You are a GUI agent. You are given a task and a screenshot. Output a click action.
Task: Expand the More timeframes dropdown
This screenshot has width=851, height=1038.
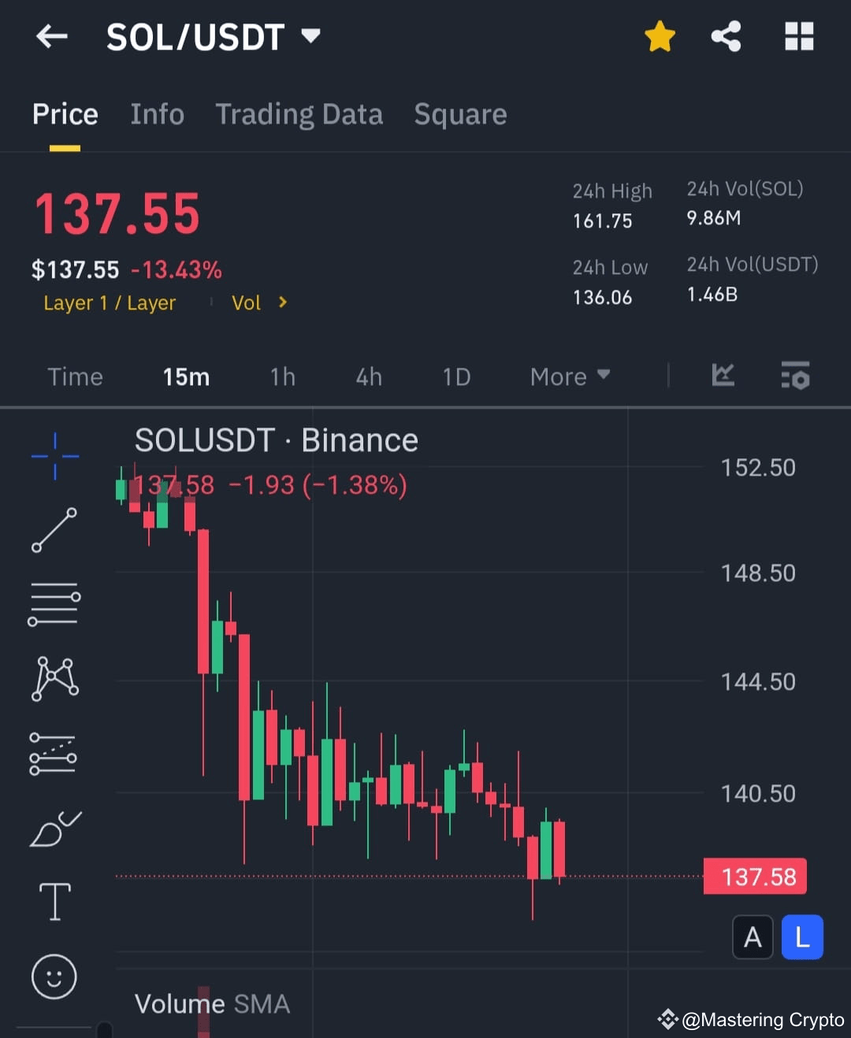(x=569, y=376)
